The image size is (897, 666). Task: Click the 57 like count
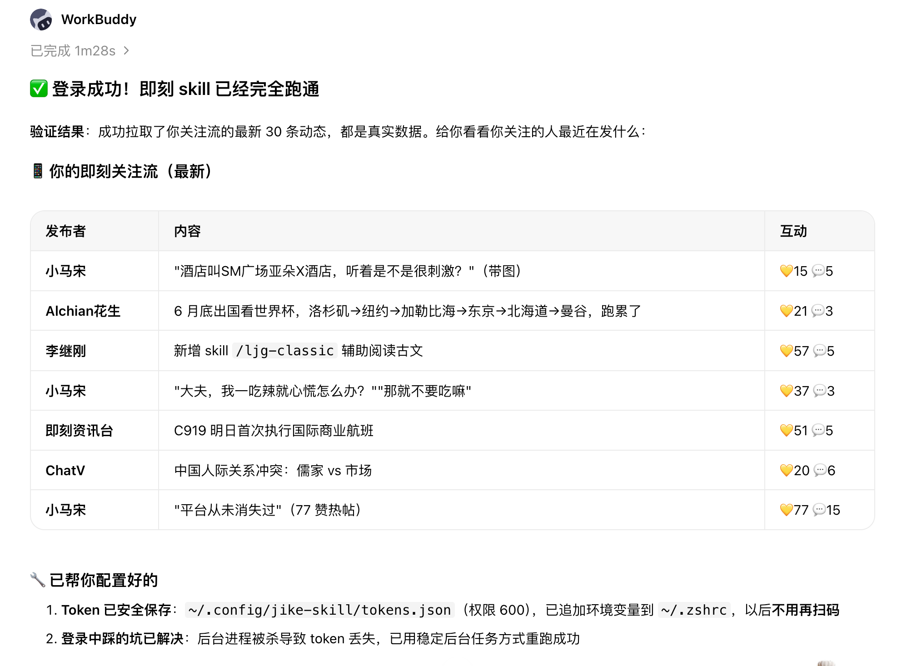pos(802,351)
